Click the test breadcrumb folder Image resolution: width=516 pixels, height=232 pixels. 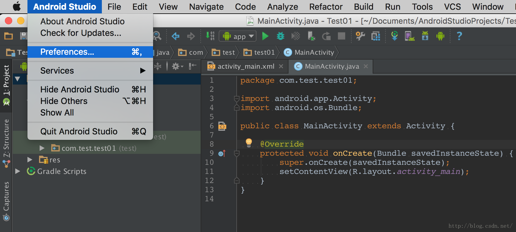tap(224, 52)
